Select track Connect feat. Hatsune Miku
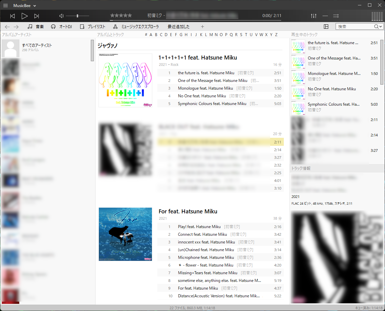 pos(220,234)
